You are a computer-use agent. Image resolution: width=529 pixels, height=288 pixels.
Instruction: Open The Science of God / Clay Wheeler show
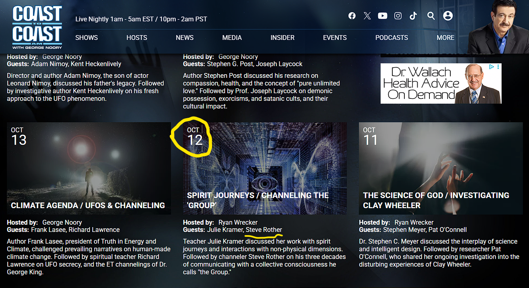pyautogui.click(x=436, y=200)
